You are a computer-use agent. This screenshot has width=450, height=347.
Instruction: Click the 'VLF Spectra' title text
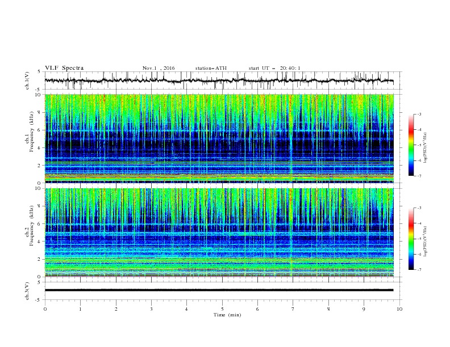pos(64,68)
